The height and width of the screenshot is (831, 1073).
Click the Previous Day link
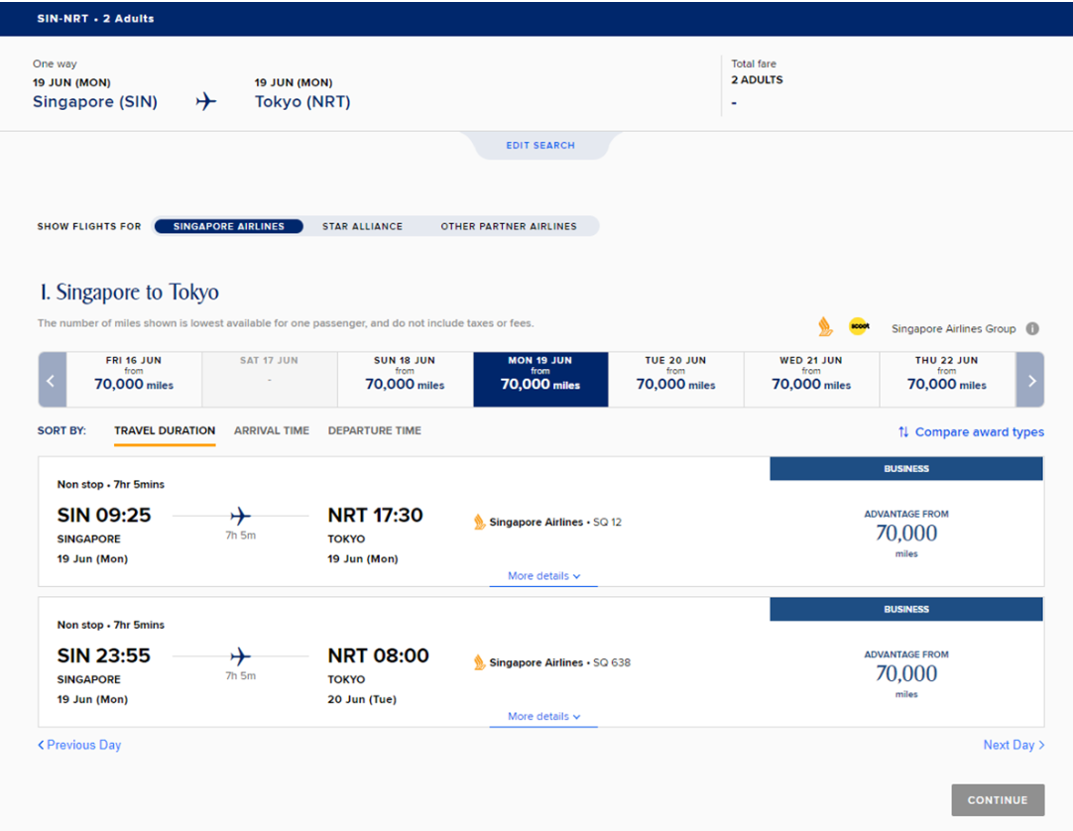(78, 745)
